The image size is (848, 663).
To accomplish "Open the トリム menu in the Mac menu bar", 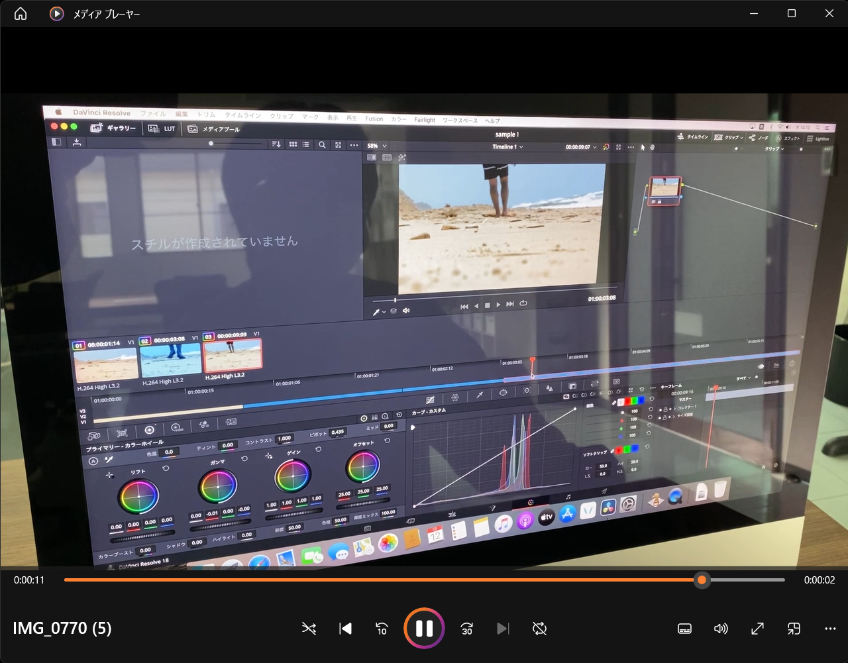I will [206, 115].
